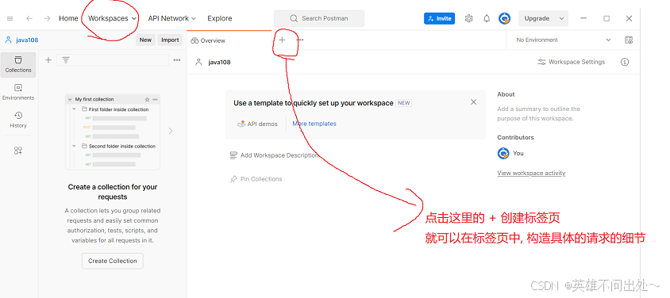Click the collections filter icon
The height and width of the screenshot is (298, 670).
[66, 60]
